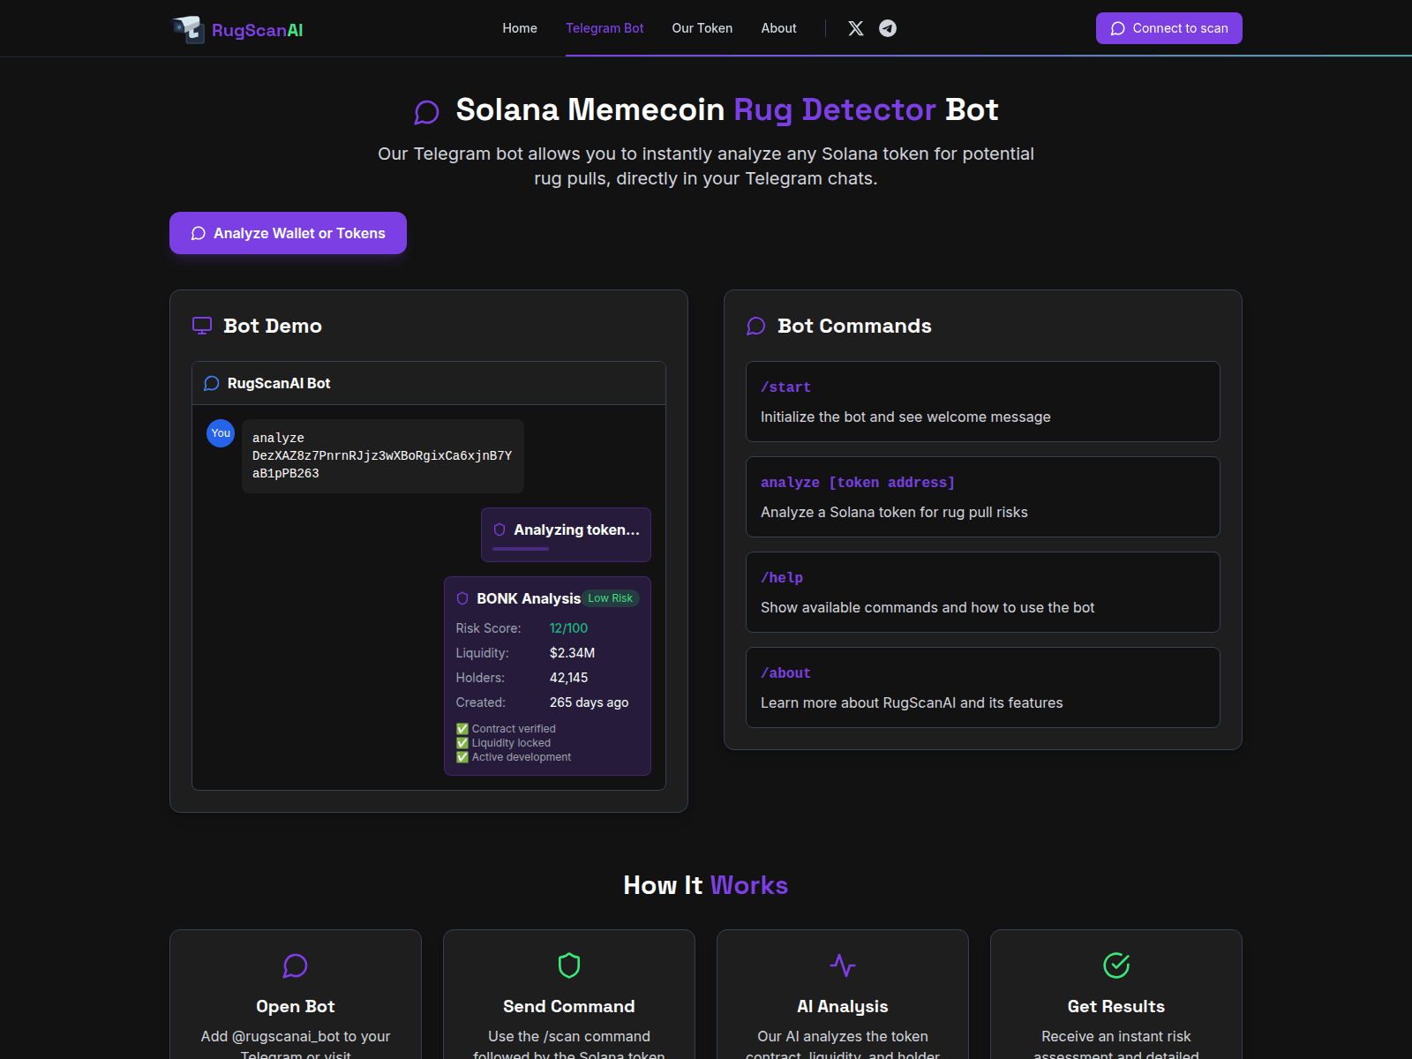The width and height of the screenshot is (1412, 1059).
Task: Click the Open Bot card heading
Action: 296,1006
